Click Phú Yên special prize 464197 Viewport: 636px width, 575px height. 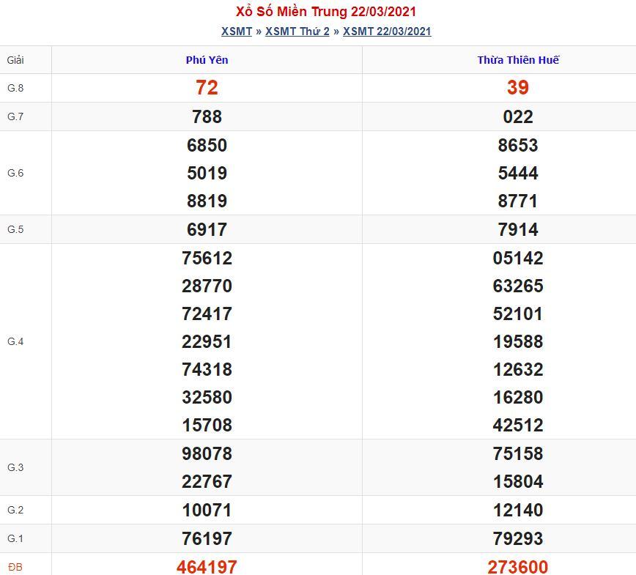click(207, 566)
